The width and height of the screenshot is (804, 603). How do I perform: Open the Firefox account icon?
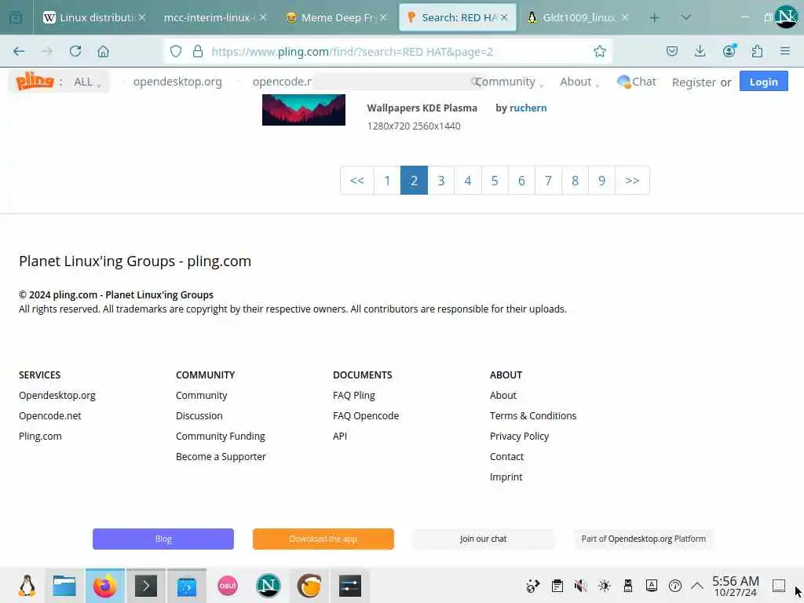[x=729, y=51]
